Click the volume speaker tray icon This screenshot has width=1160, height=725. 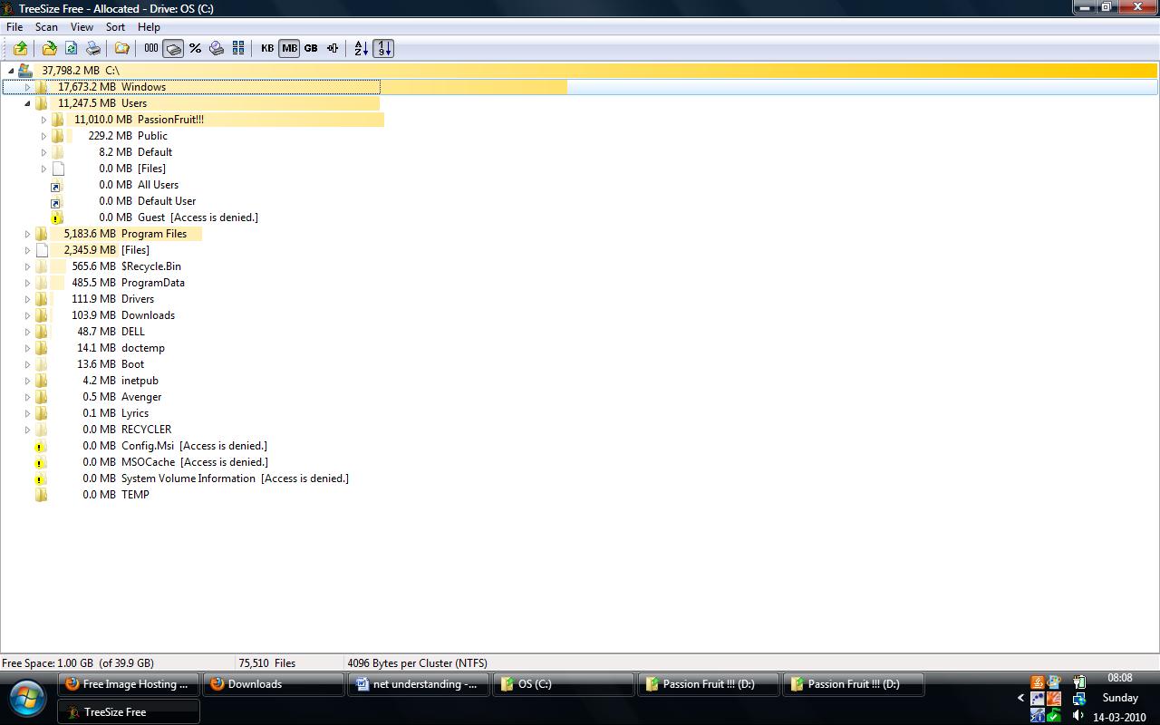[1078, 715]
